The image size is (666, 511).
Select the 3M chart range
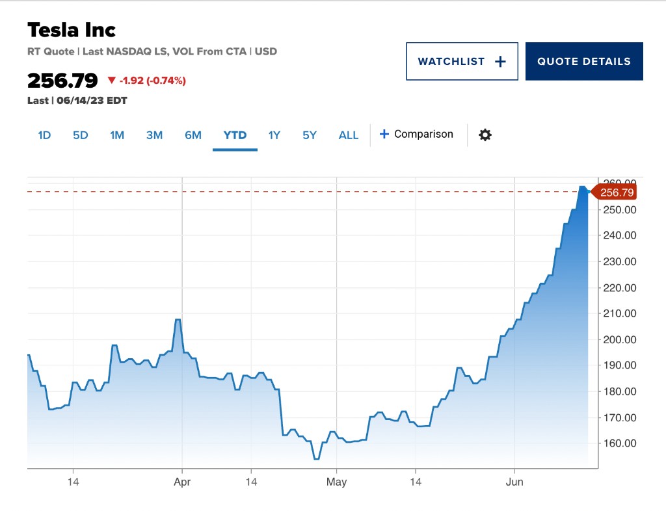(155, 135)
